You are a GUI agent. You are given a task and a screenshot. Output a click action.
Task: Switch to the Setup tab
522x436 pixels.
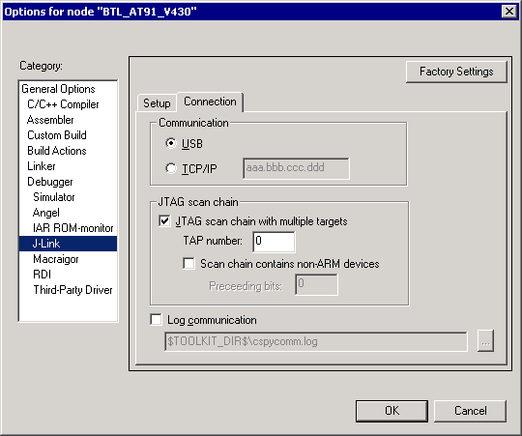pyautogui.click(x=157, y=103)
